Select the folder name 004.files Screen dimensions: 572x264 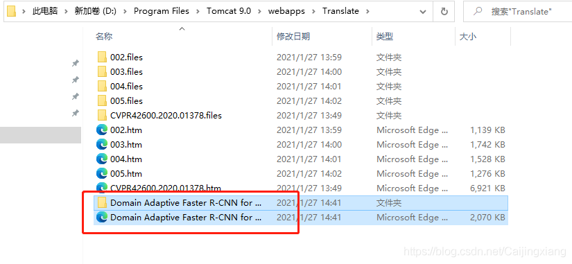126,87
